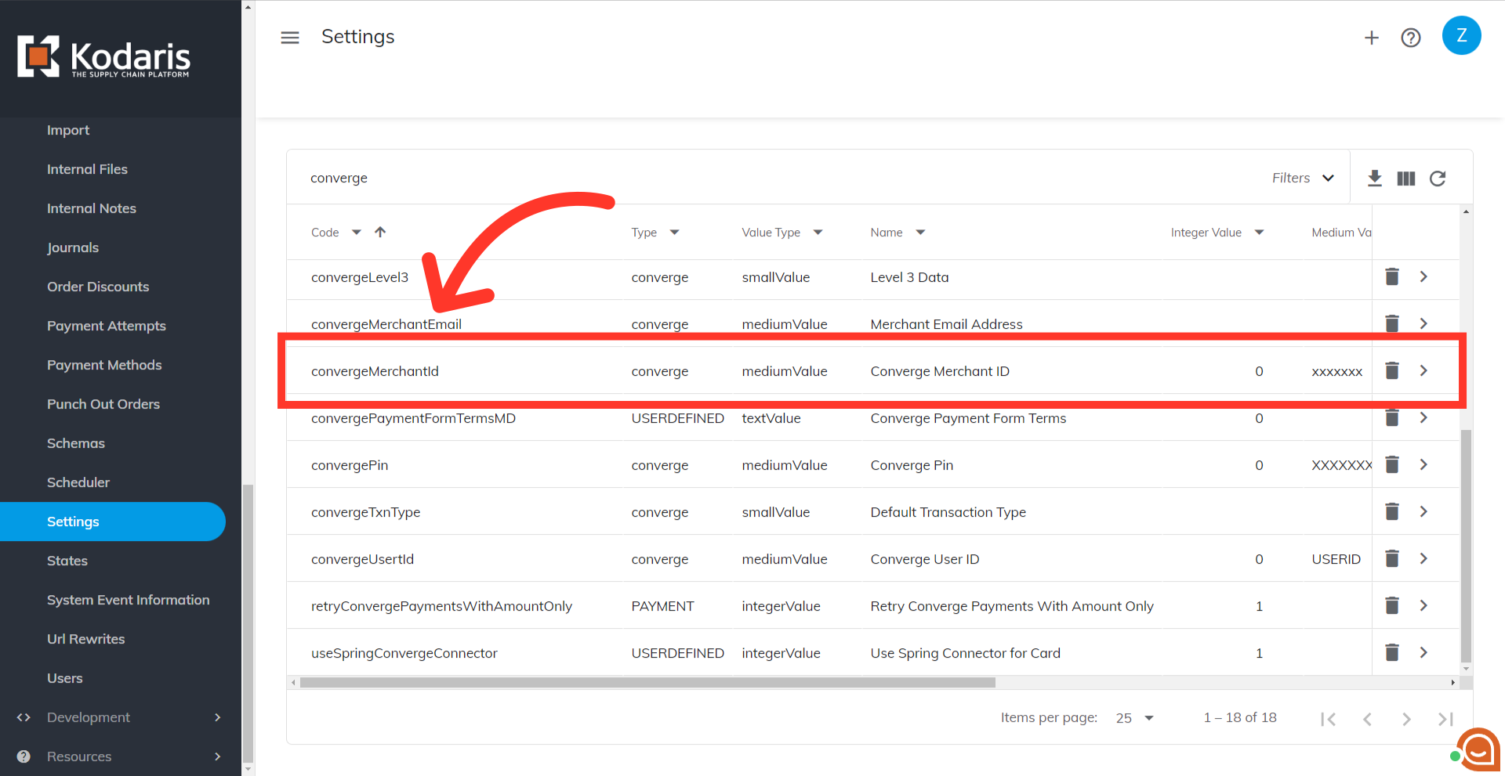
Task: Open Internal Notes in the sidebar
Action: (92, 208)
